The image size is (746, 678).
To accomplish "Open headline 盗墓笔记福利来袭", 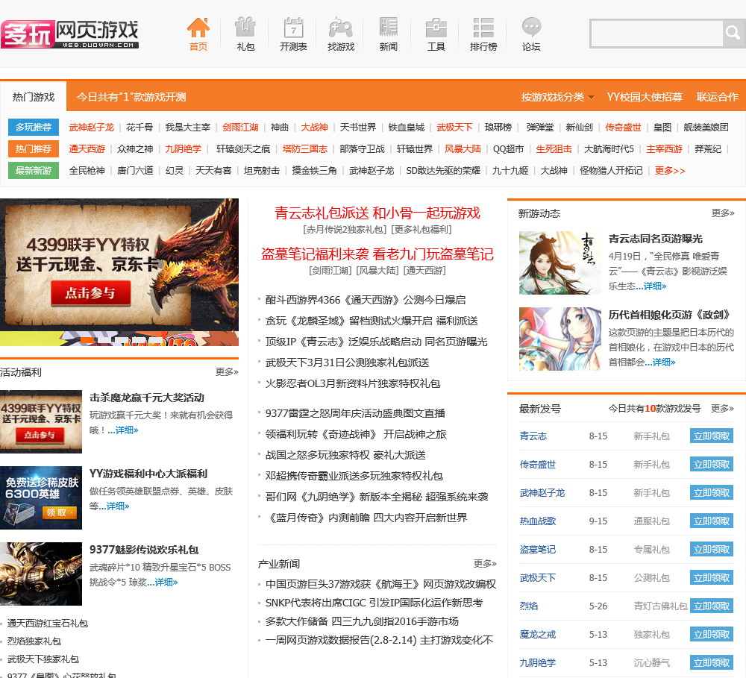I will click(x=377, y=254).
